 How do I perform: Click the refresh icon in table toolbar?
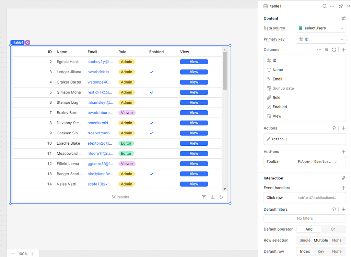tap(221, 197)
